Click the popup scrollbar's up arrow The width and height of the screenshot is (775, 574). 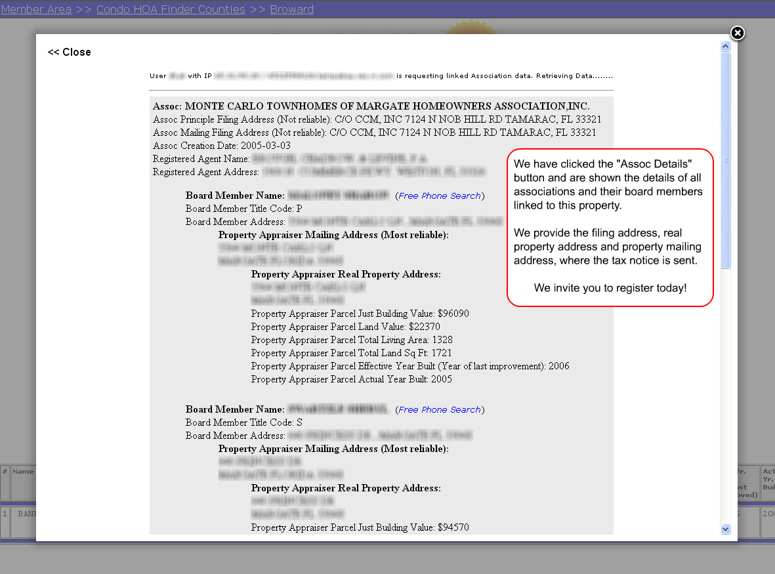pyautogui.click(x=725, y=47)
